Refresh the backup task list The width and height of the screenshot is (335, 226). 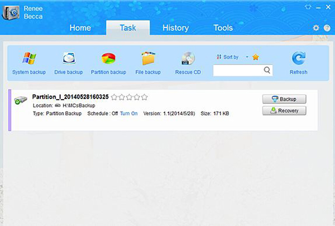[x=298, y=62]
